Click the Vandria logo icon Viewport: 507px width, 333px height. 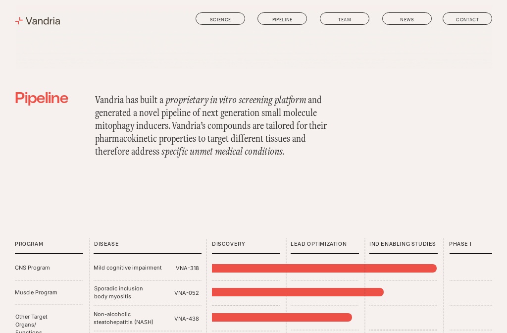(19, 21)
